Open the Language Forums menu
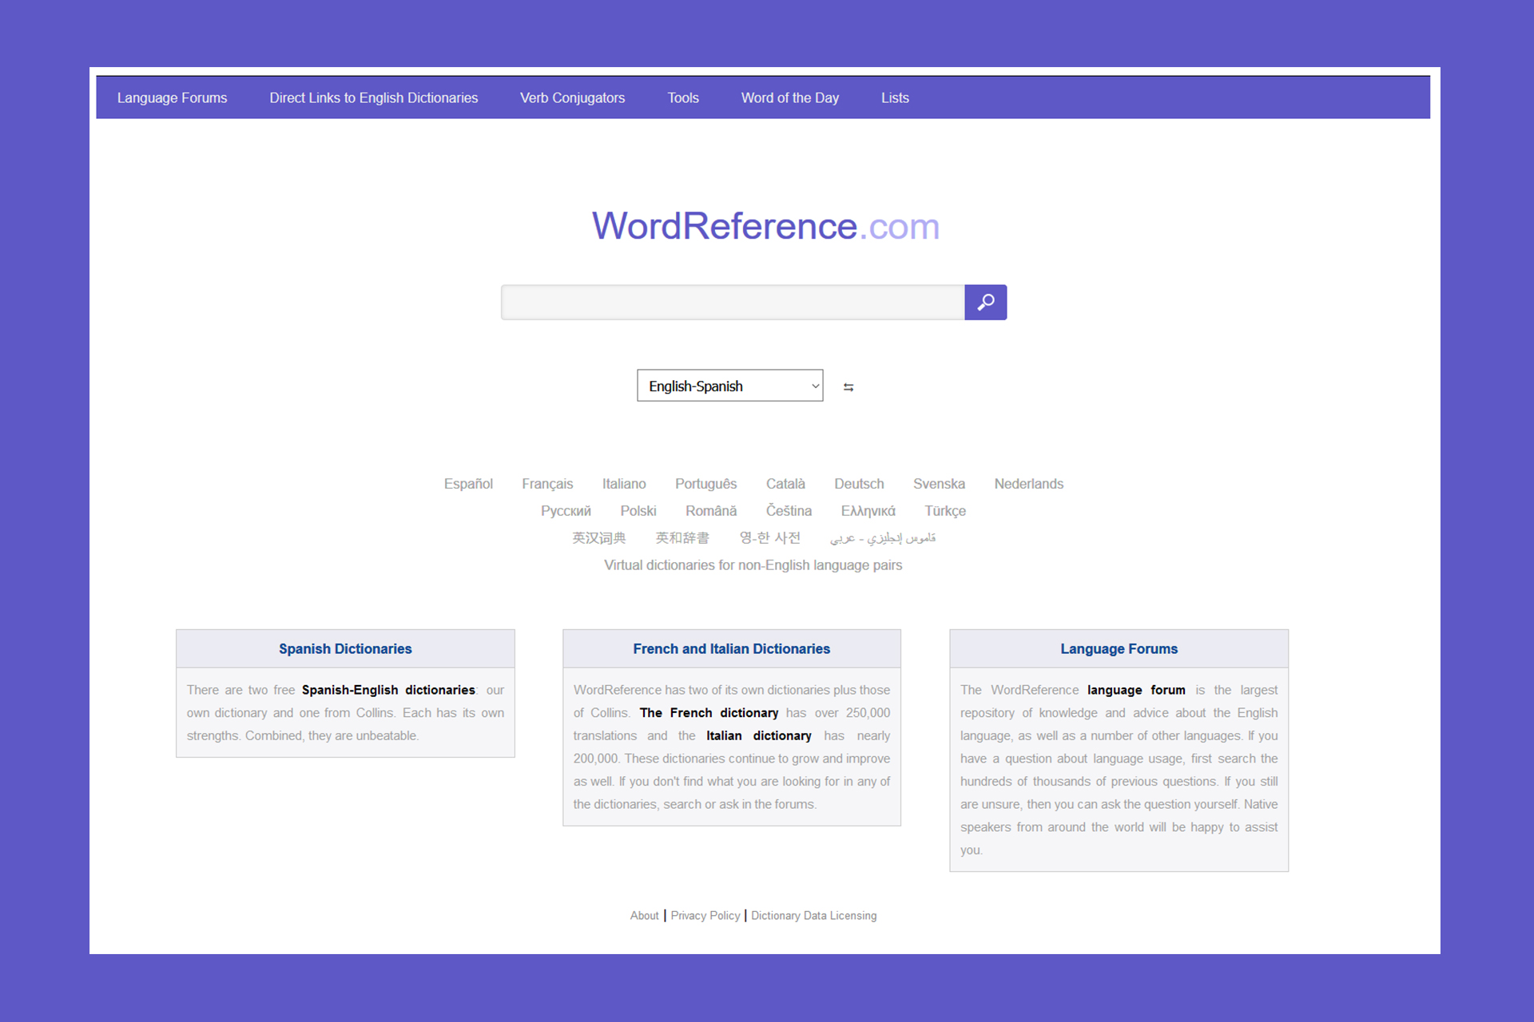The image size is (1534, 1022). [172, 98]
